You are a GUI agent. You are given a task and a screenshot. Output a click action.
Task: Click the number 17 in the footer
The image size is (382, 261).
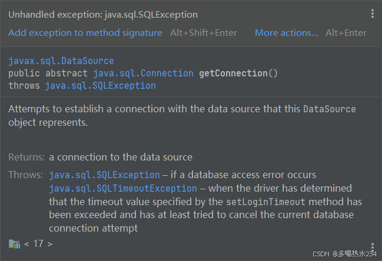38,243
